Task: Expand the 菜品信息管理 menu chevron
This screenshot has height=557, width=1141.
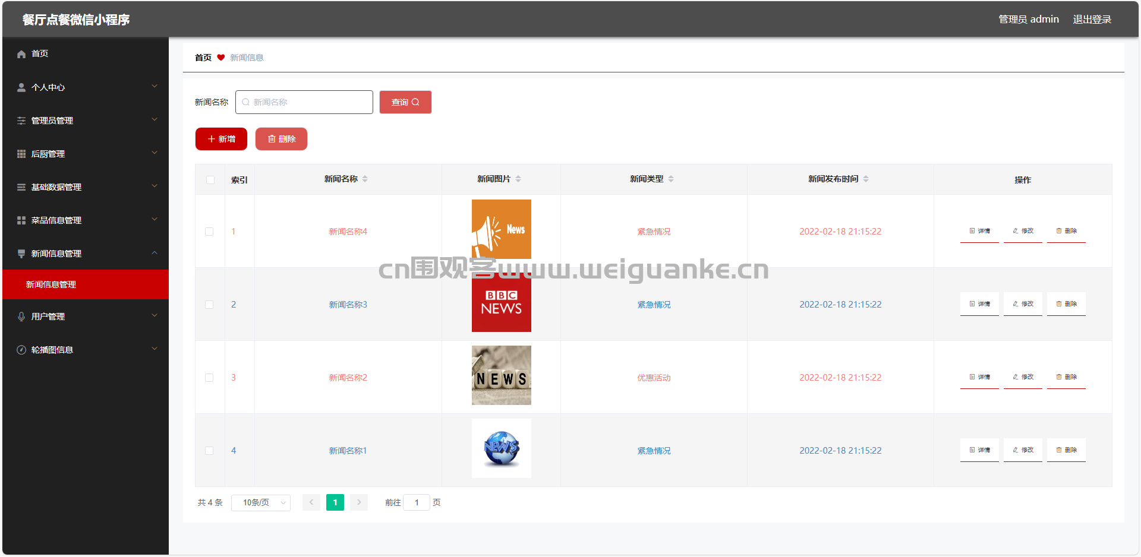Action: click(x=155, y=219)
